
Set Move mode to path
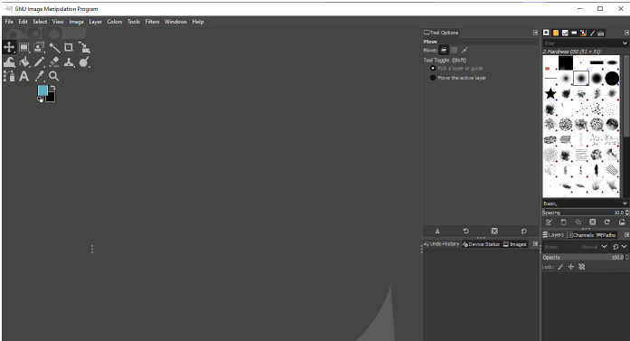pos(465,51)
